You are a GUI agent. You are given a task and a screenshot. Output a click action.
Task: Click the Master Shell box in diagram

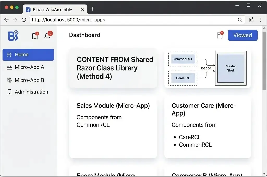pyautogui.click(x=231, y=68)
